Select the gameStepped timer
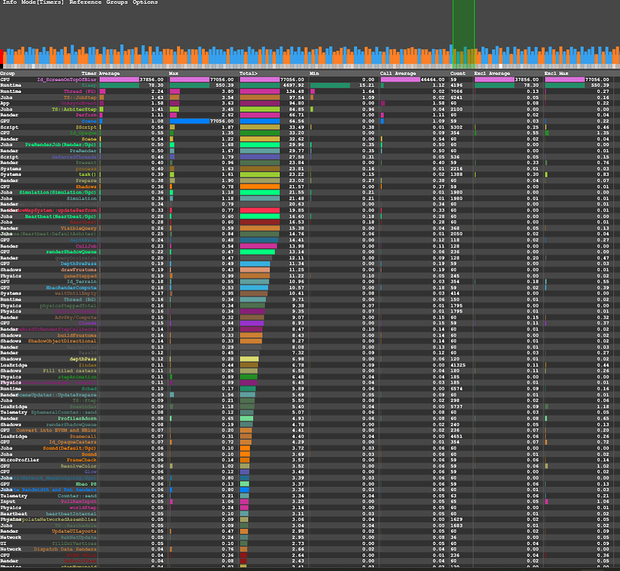Image resolution: width=620 pixels, height=571 pixels. (x=80, y=276)
